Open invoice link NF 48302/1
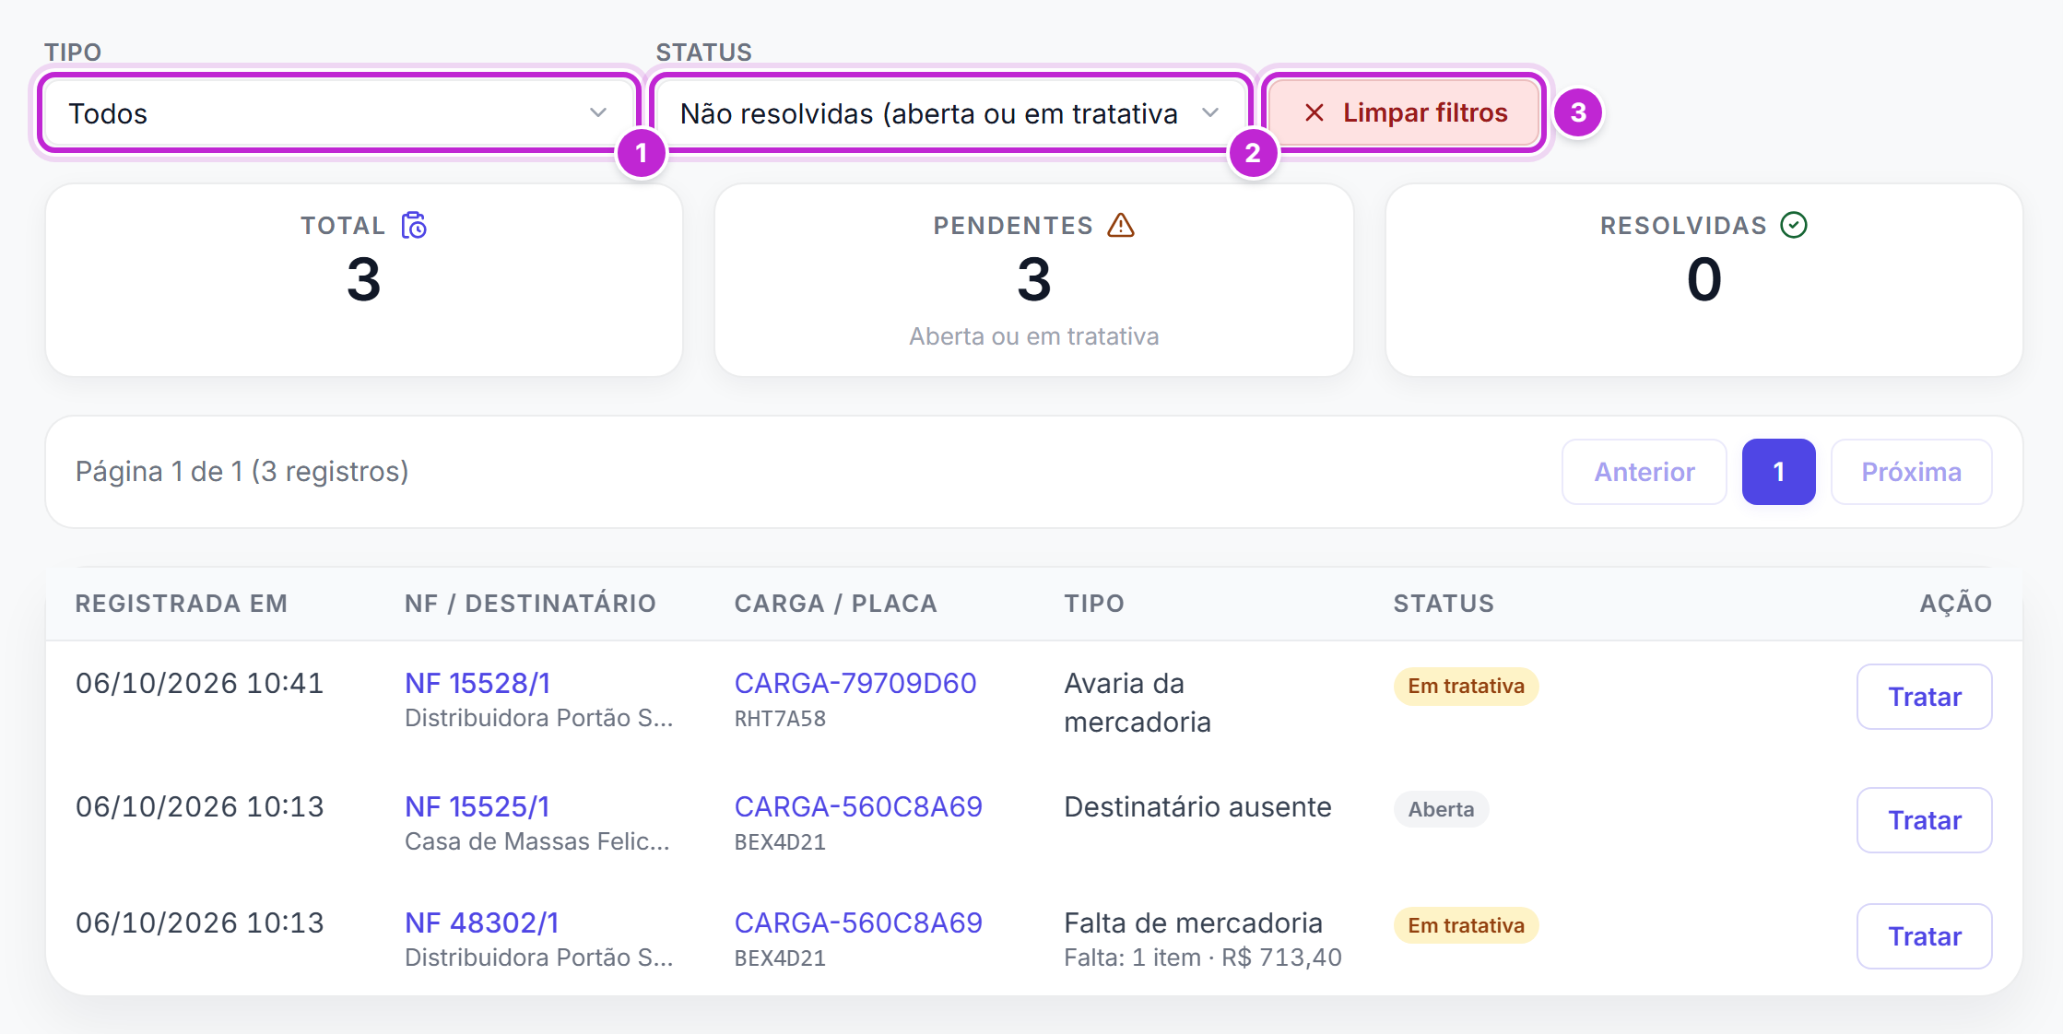The width and height of the screenshot is (2063, 1034). (482, 922)
